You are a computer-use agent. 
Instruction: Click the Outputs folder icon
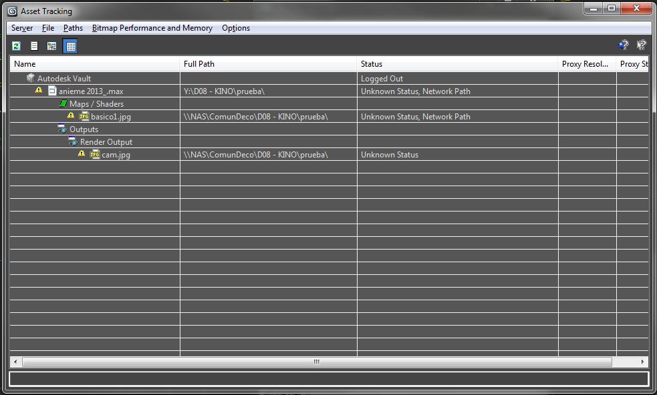pos(62,129)
